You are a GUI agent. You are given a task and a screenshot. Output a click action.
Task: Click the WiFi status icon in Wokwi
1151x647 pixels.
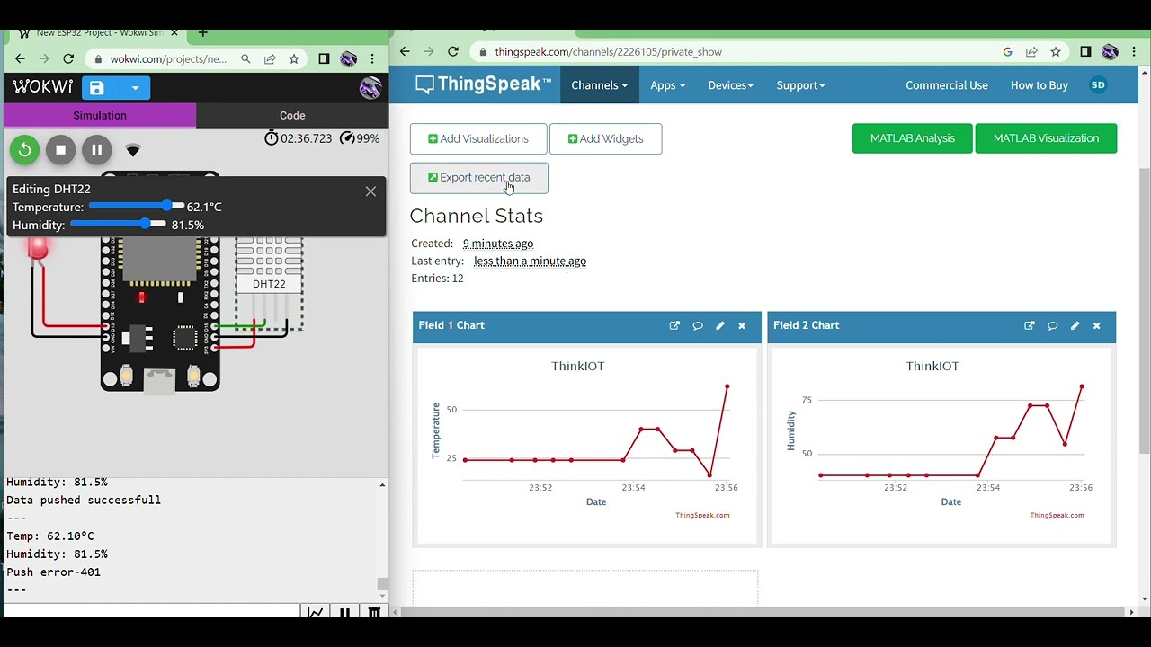pos(132,150)
